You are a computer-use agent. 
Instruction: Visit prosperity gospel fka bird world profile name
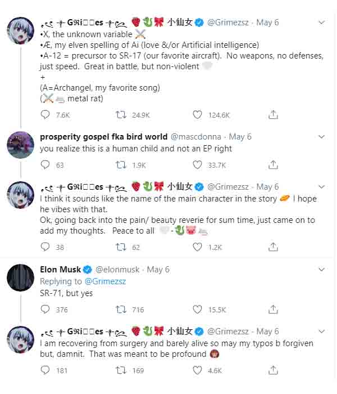tap(103, 137)
